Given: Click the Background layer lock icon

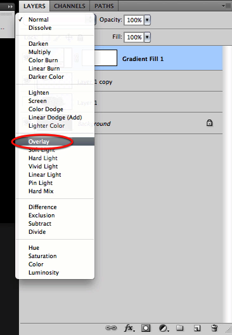Looking at the screenshot, I should [x=209, y=123].
